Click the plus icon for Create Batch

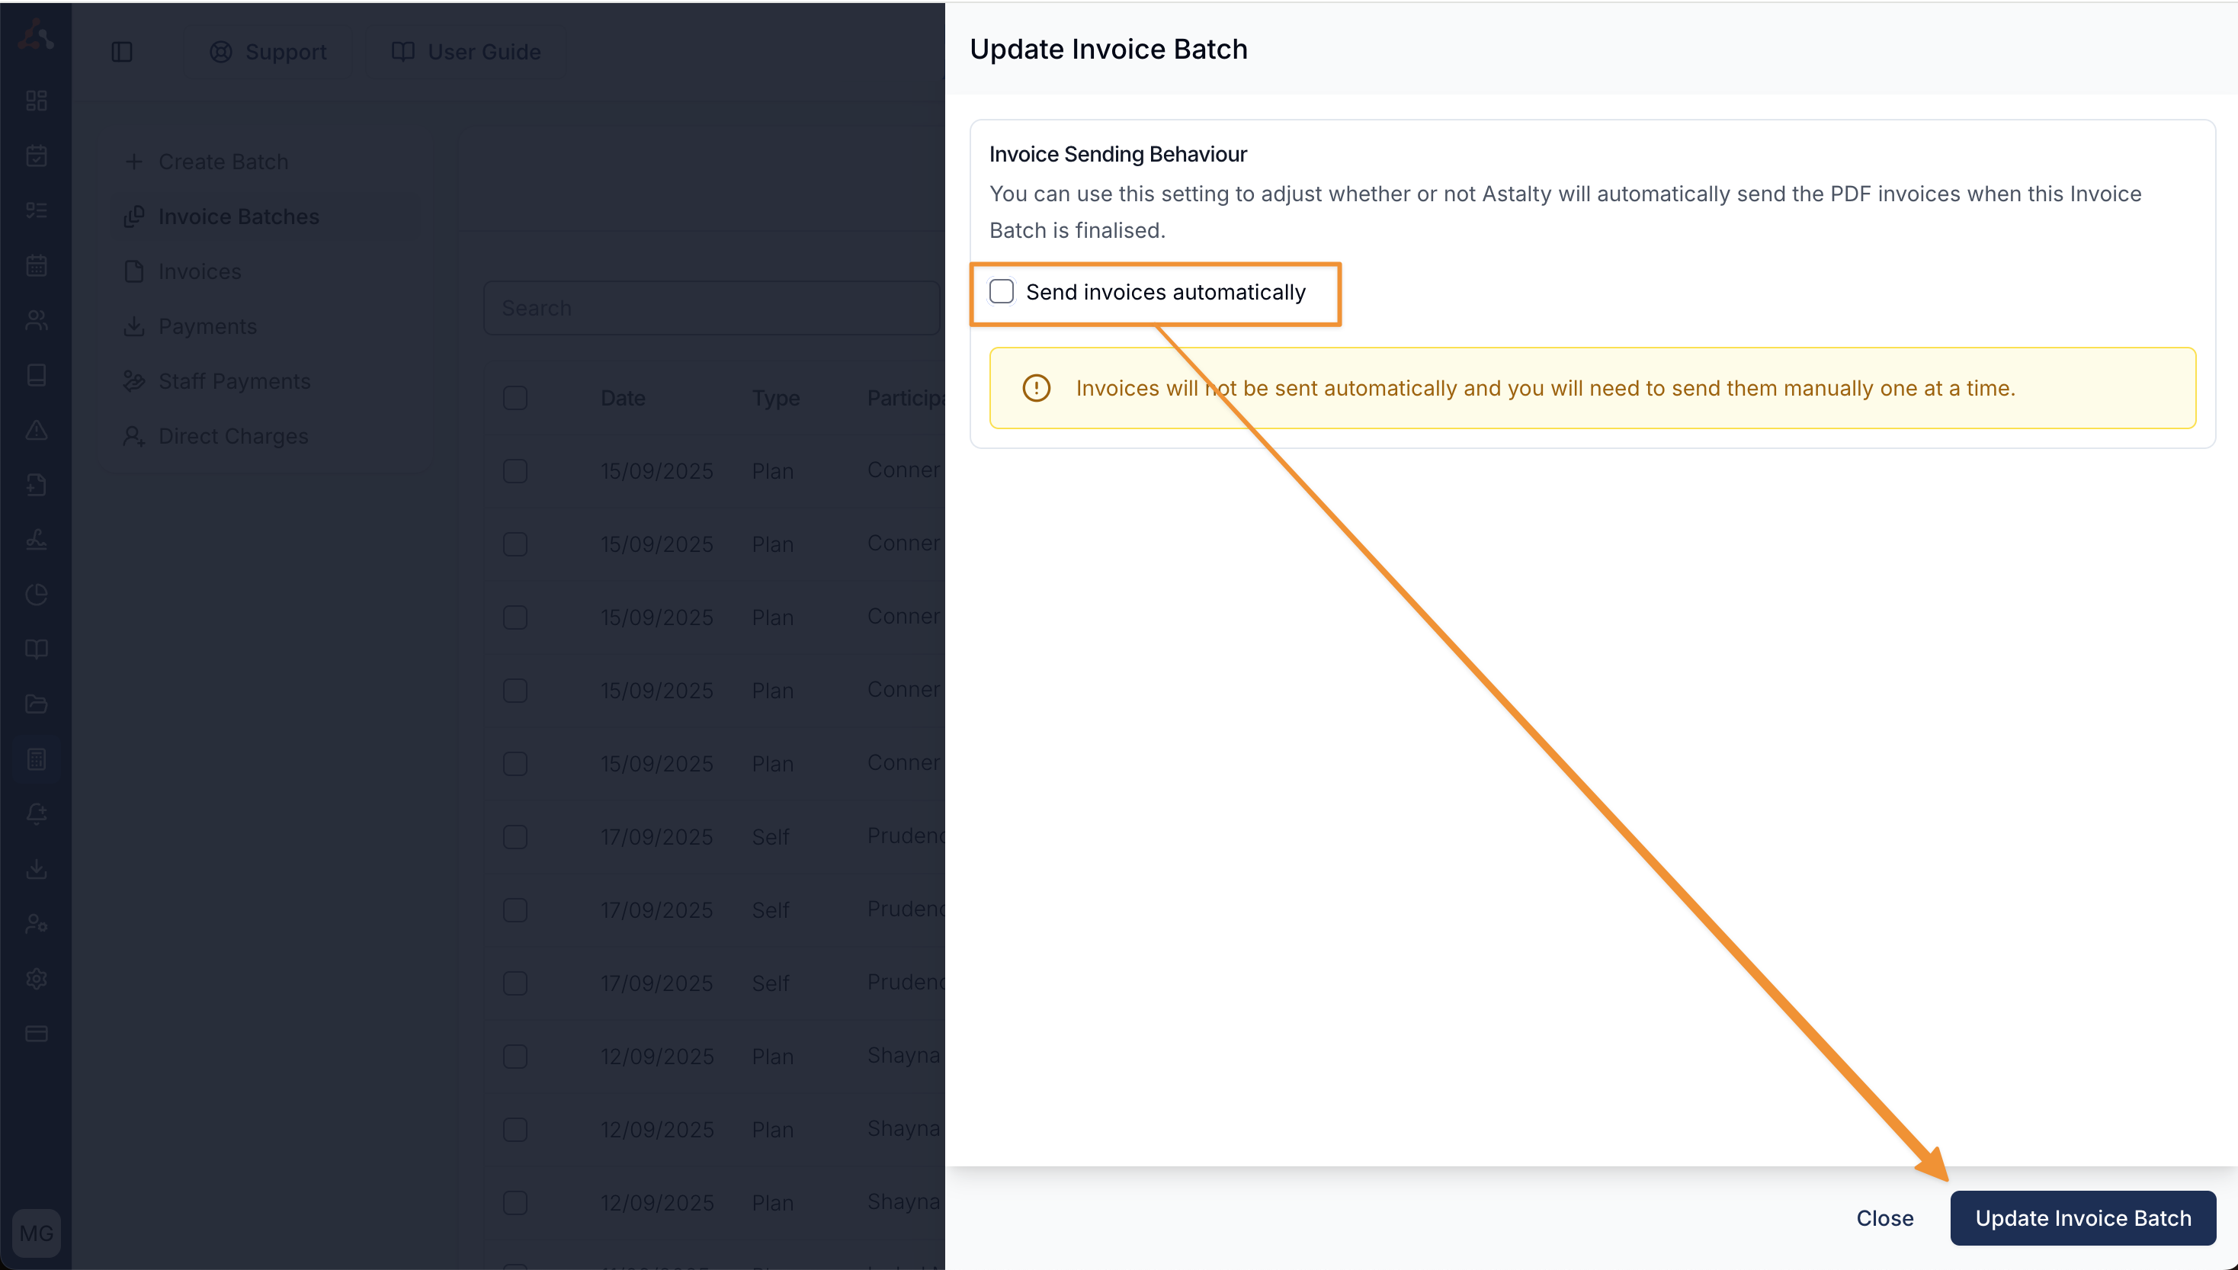point(134,162)
